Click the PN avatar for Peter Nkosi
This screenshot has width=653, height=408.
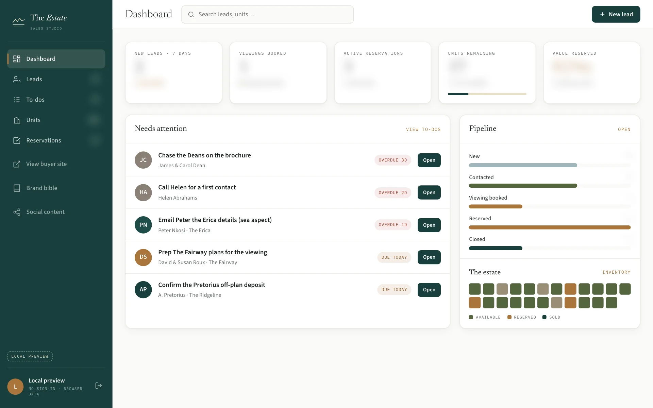(x=143, y=225)
